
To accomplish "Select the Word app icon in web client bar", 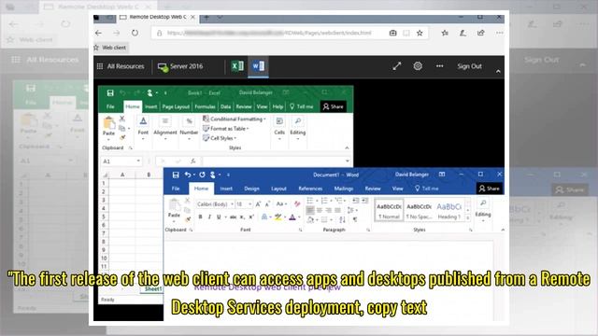I will 258,66.
